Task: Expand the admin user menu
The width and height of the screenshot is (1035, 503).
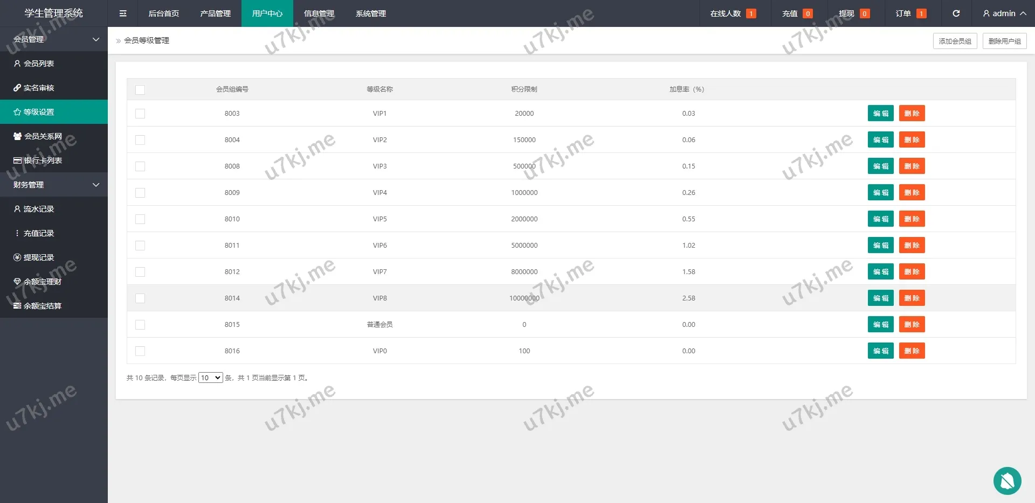Action: [1004, 13]
